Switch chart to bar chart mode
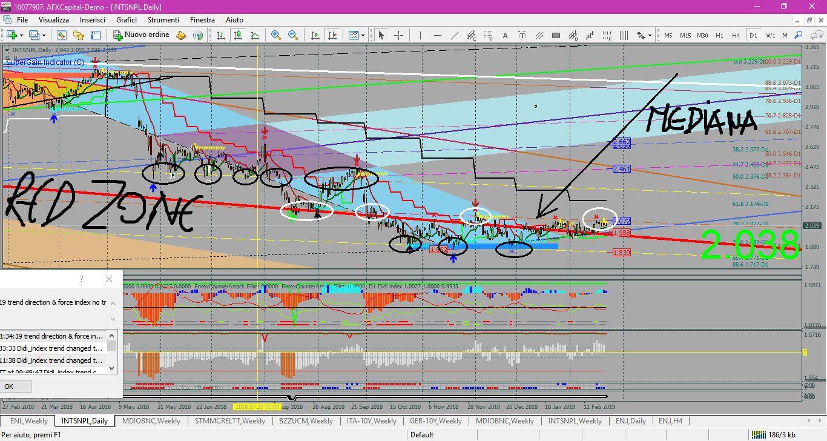827x441 pixels. click(221, 35)
